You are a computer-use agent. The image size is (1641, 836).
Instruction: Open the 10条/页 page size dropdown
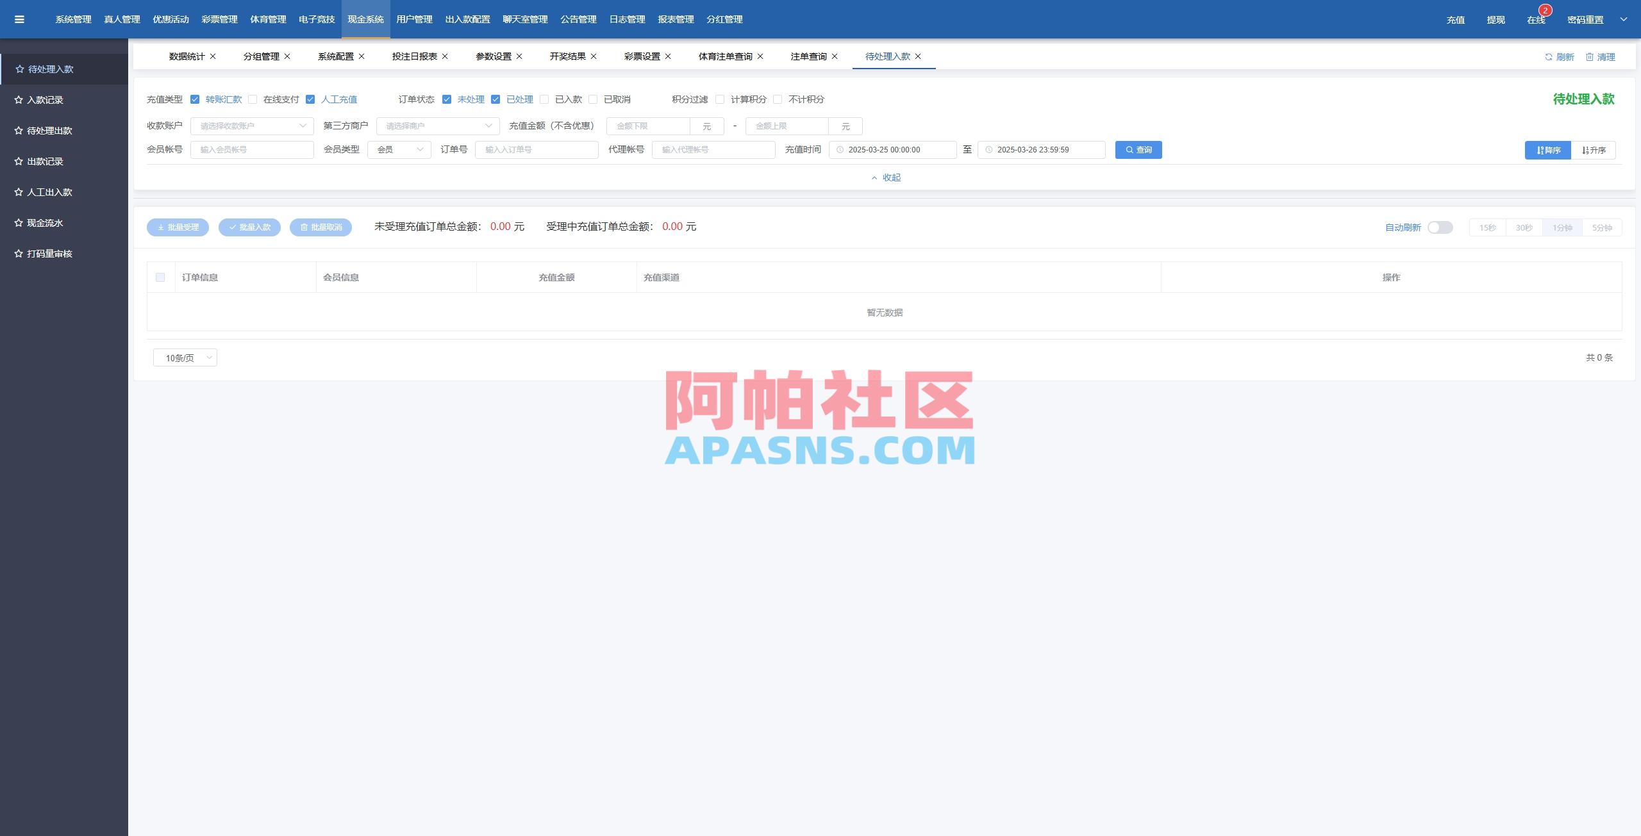(x=185, y=357)
